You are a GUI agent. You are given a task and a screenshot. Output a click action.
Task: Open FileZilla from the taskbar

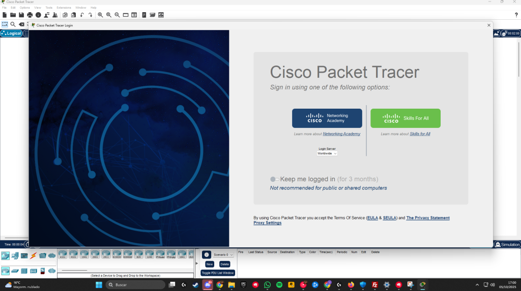[x=375, y=285]
